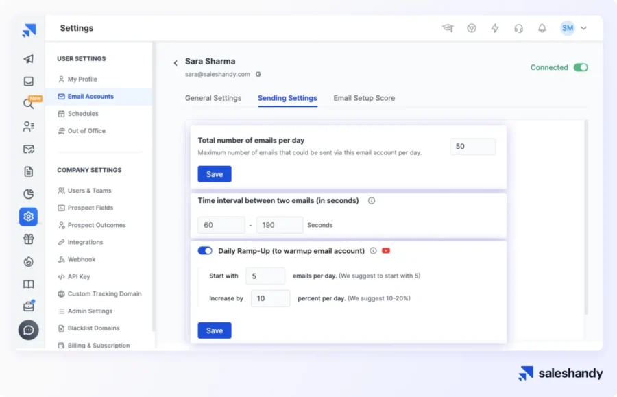617x397 pixels.
Task: Open Blacklist Domains from company settings
Action: pyautogui.click(x=95, y=328)
